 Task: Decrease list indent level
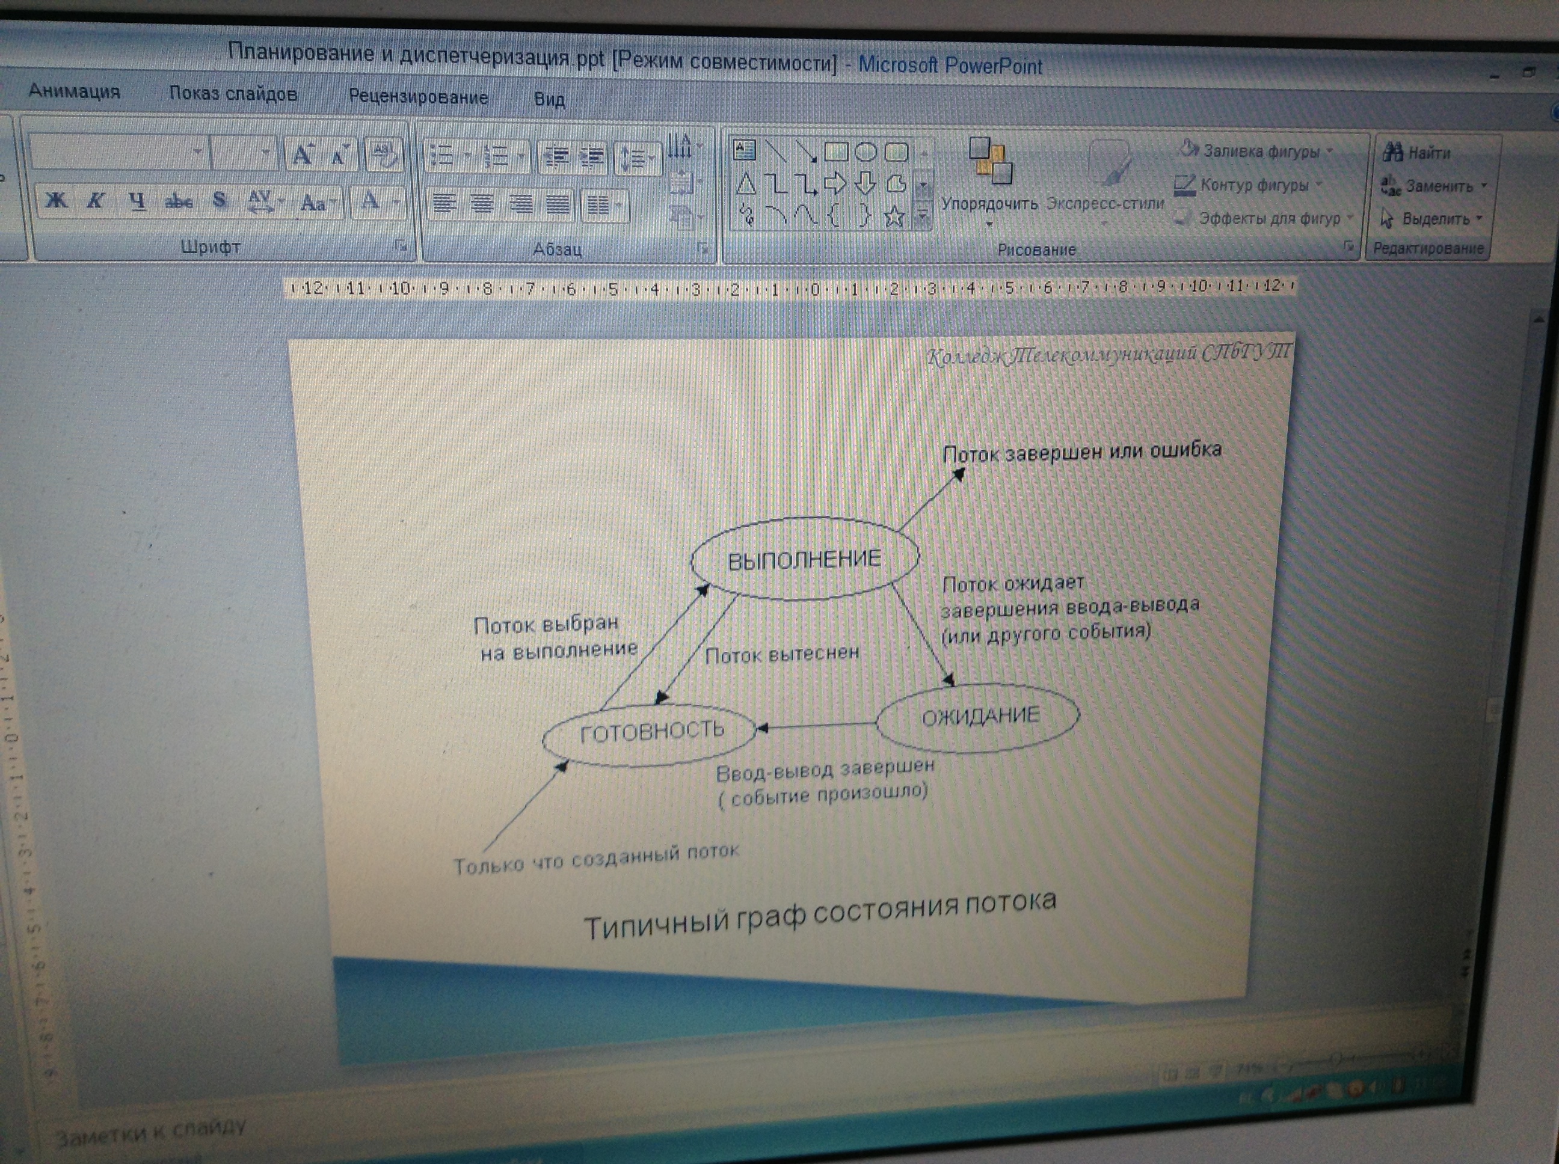point(557,157)
